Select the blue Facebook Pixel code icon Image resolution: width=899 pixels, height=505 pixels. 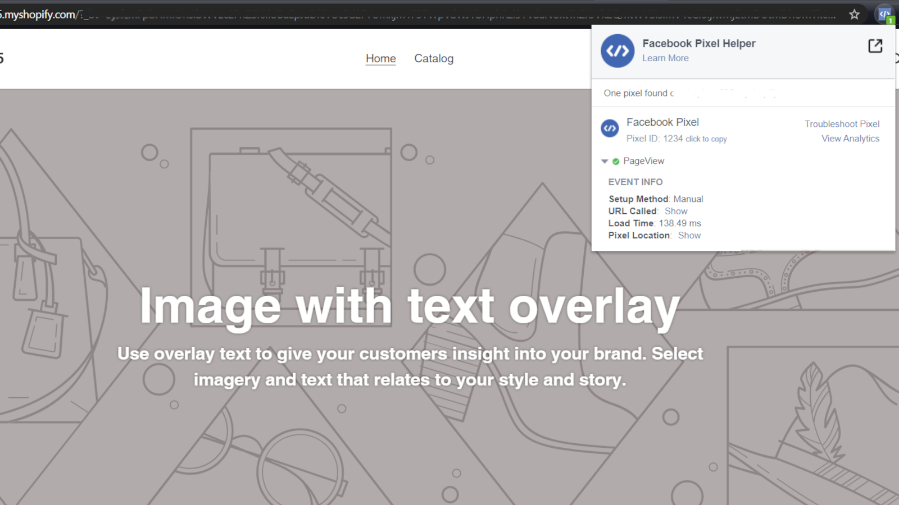[x=610, y=128]
